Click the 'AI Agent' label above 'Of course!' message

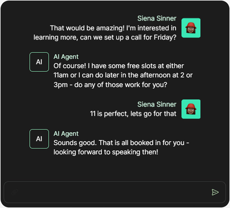[x=66, y=57]
